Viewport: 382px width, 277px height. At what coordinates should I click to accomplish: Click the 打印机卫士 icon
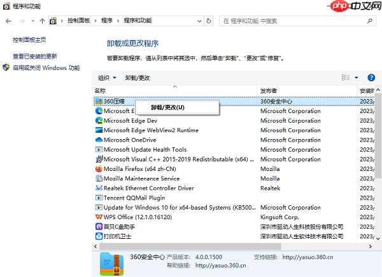coord(99,236)
